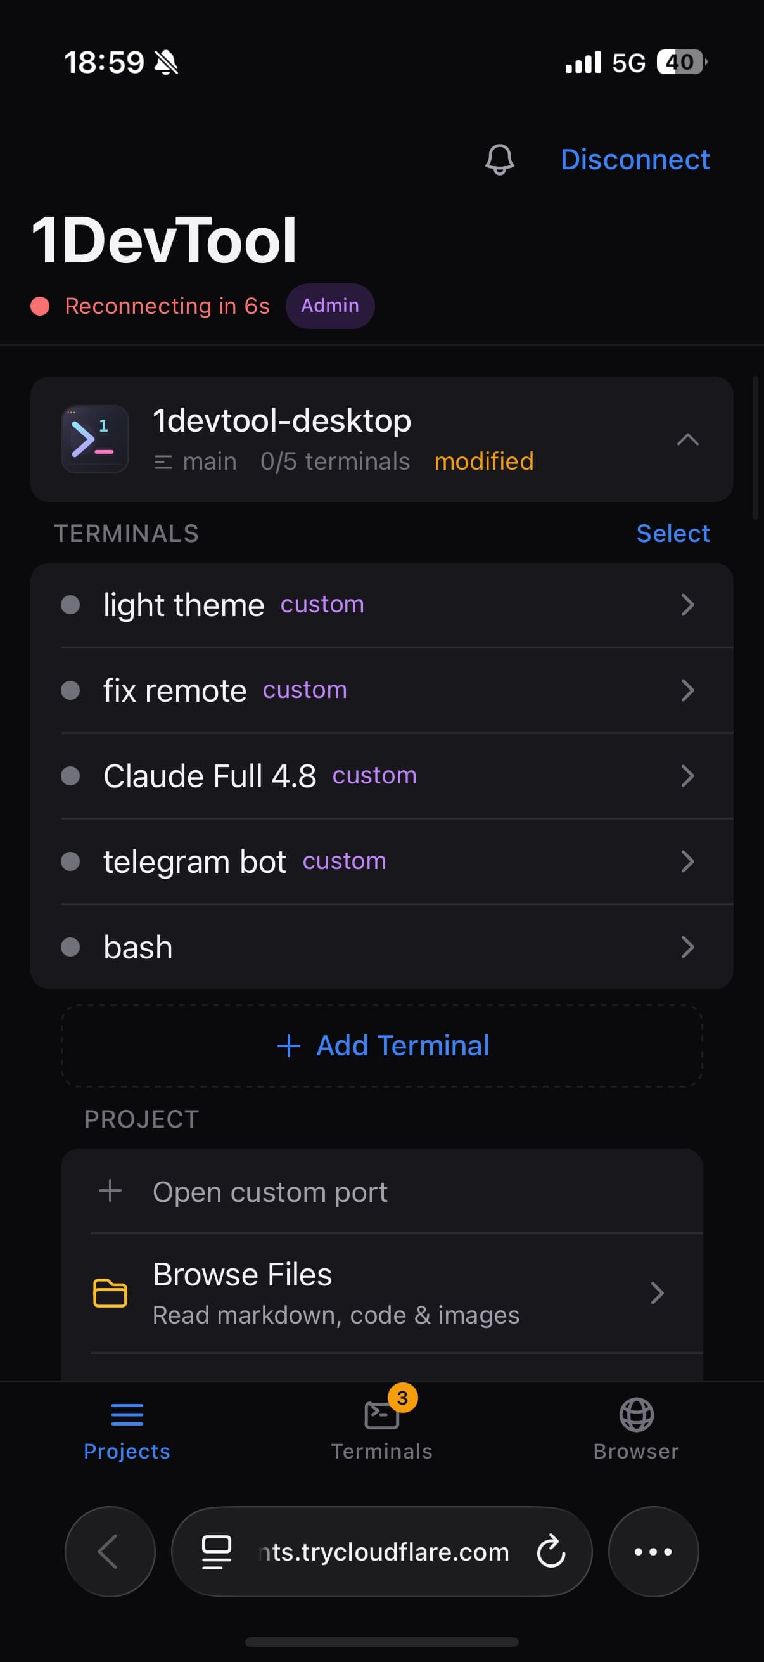This screenshot has width=764, height=1662.
Task: Click the Disconnect link
Action: 635,159
